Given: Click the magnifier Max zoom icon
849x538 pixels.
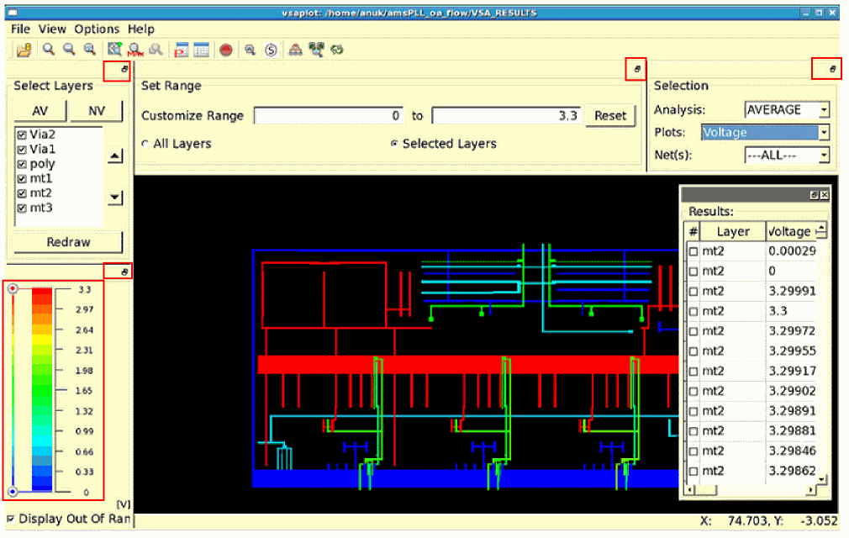Looking at the screenshot, I should (x=134, y=50).
